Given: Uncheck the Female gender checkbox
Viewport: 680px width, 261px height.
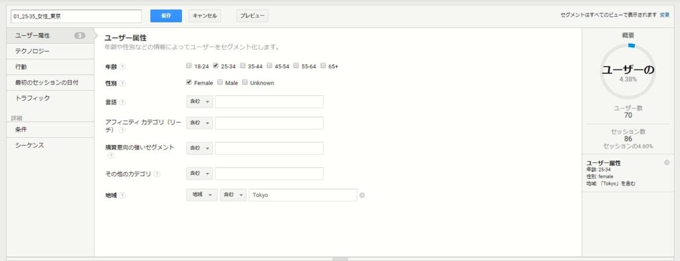Looking at the screenshot, I should pos(189,82).
